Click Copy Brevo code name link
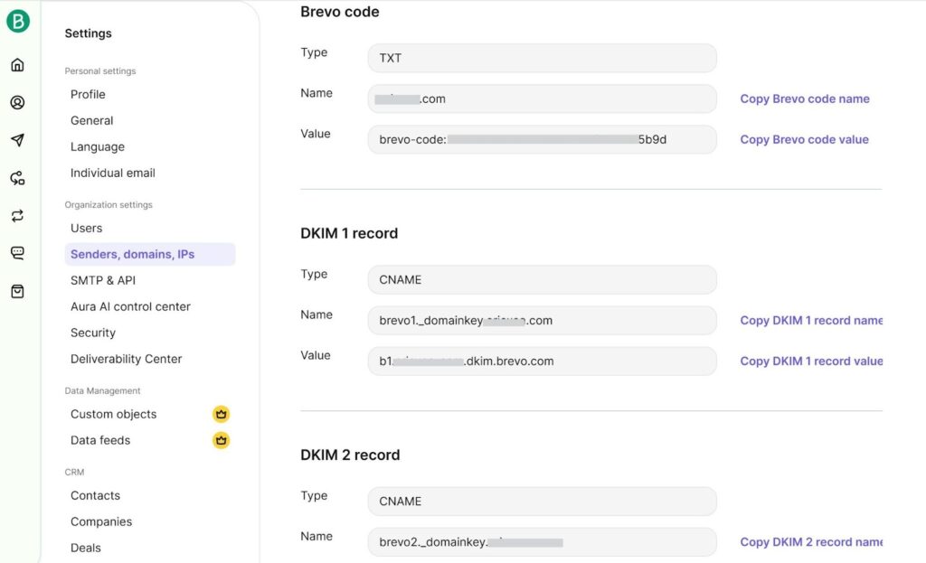 point(804,99)
